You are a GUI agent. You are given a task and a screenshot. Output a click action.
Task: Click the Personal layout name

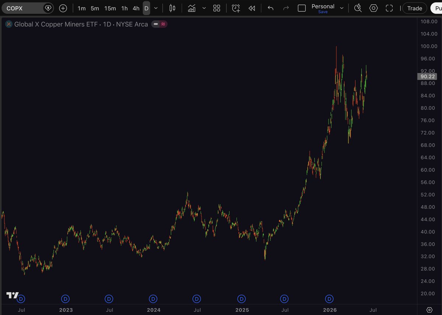(x=323, y=6)
